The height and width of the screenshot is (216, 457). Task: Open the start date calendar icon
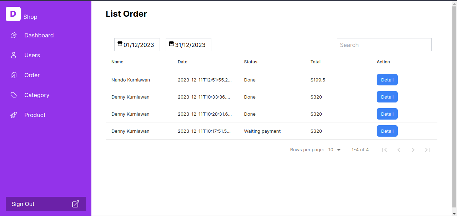(x=120, y=44)
